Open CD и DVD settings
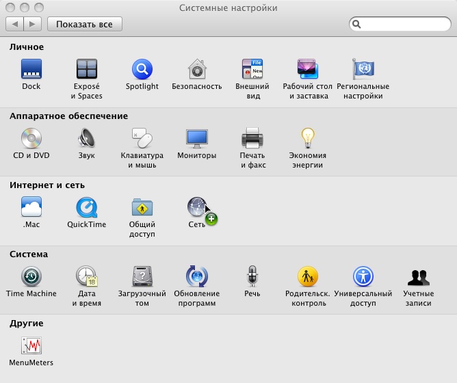The height and width of the screenshot is (383, 457). point(31,138)
